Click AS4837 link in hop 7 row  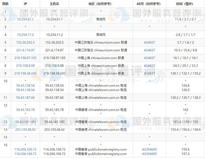pyautogui.click(x=150, y=58)
